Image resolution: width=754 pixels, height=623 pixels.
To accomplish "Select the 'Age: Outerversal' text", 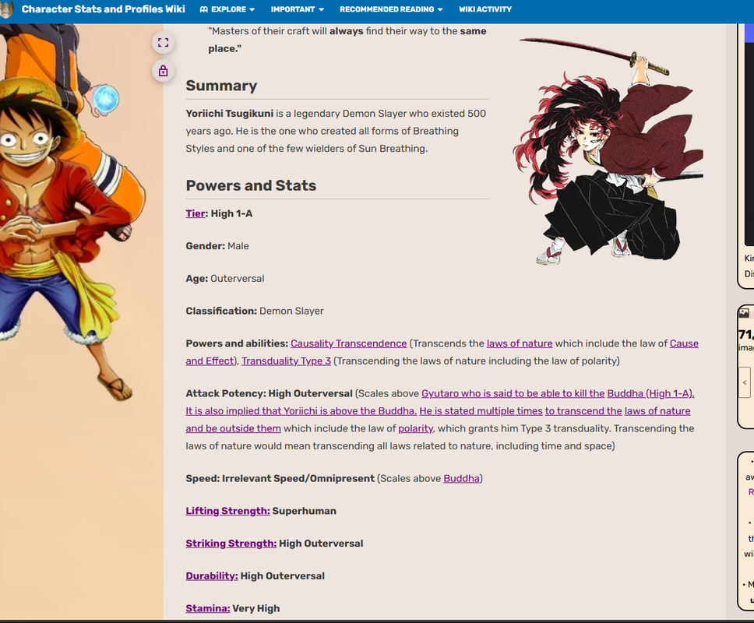I will pos(225,278).
